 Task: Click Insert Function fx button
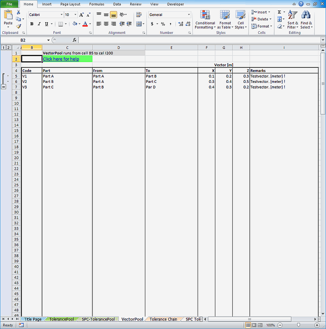coord(75,40)
